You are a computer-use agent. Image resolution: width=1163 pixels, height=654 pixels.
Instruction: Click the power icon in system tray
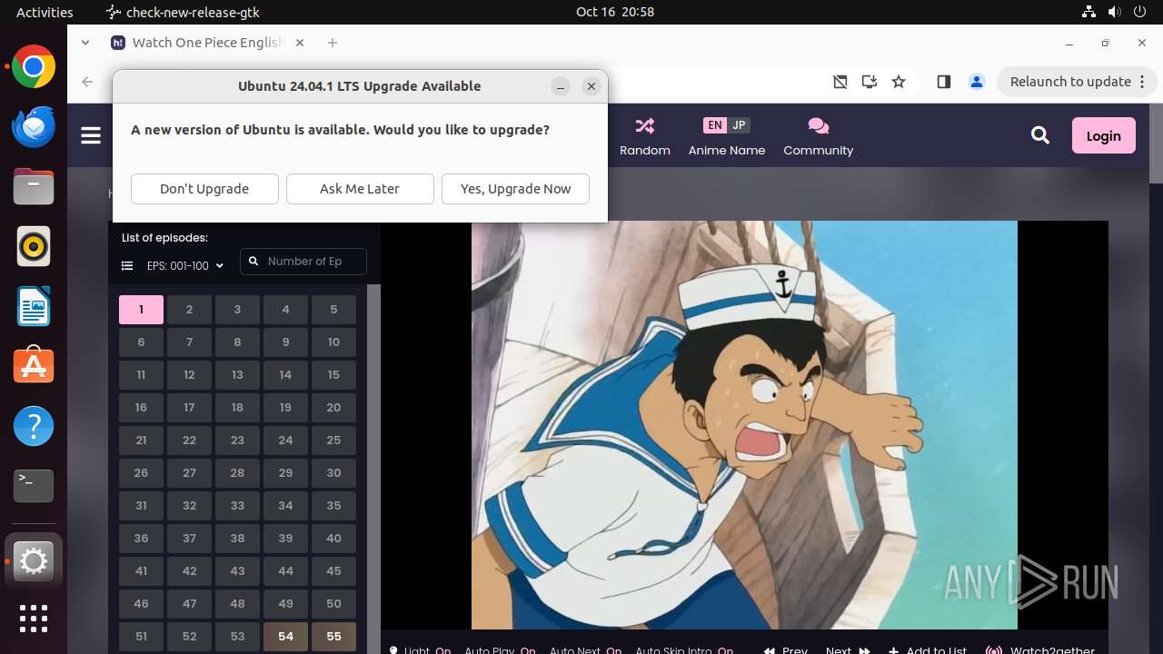tap(1138, 12)
